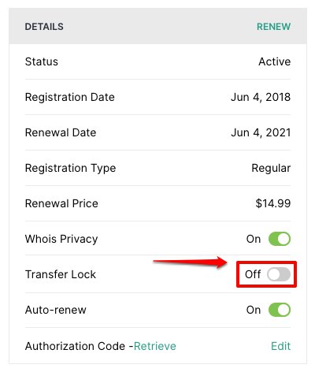This screenshot has height=372, width=315.
Task: Click the On text beside Whois Privacy
Action: pyautogui.click(x=254, y=239)
